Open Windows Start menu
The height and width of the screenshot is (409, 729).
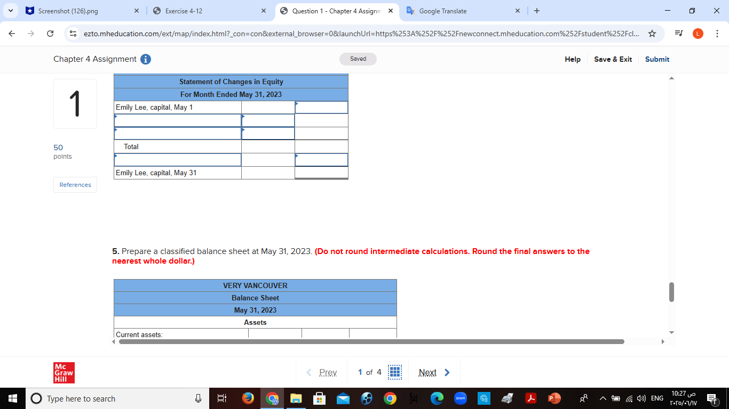13,398
